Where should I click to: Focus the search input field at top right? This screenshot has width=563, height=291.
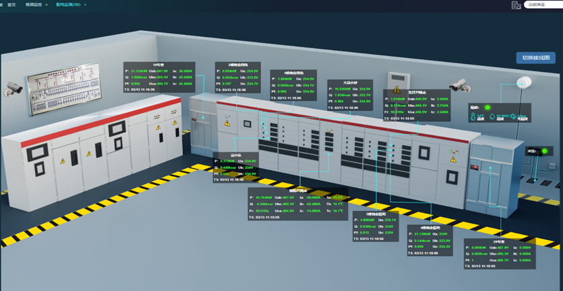pos(543,5)
